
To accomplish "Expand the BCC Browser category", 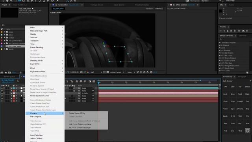I will tap(219, 50).
